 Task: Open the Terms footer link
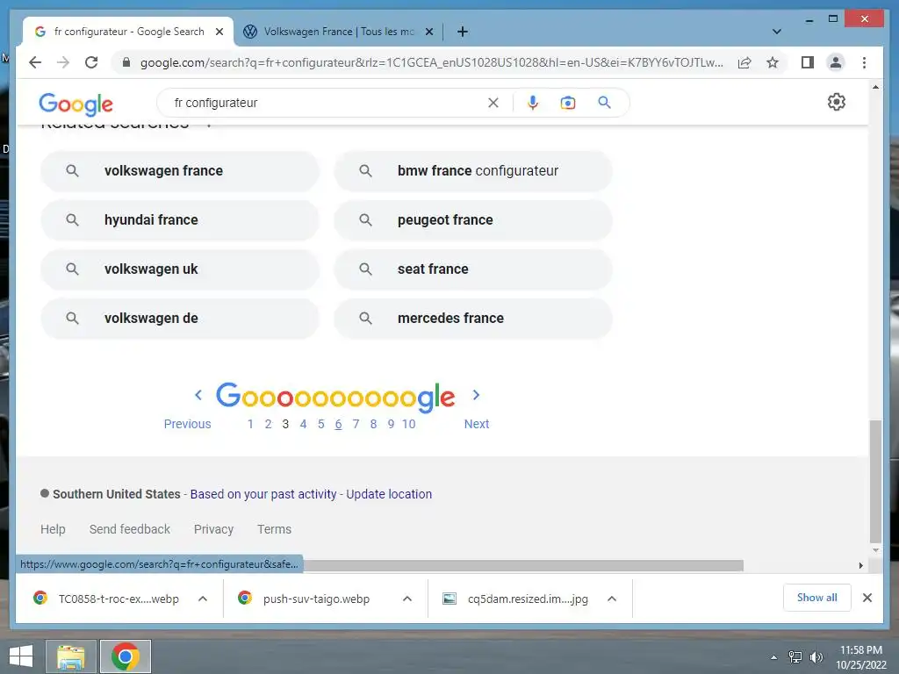pos(274,529)
